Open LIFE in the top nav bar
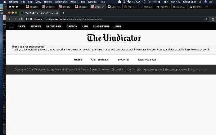This screenshot has width=216, height=135. 85,26
